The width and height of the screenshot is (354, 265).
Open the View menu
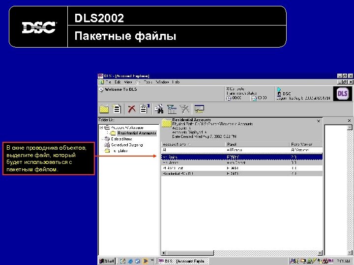tap(128, 82)
